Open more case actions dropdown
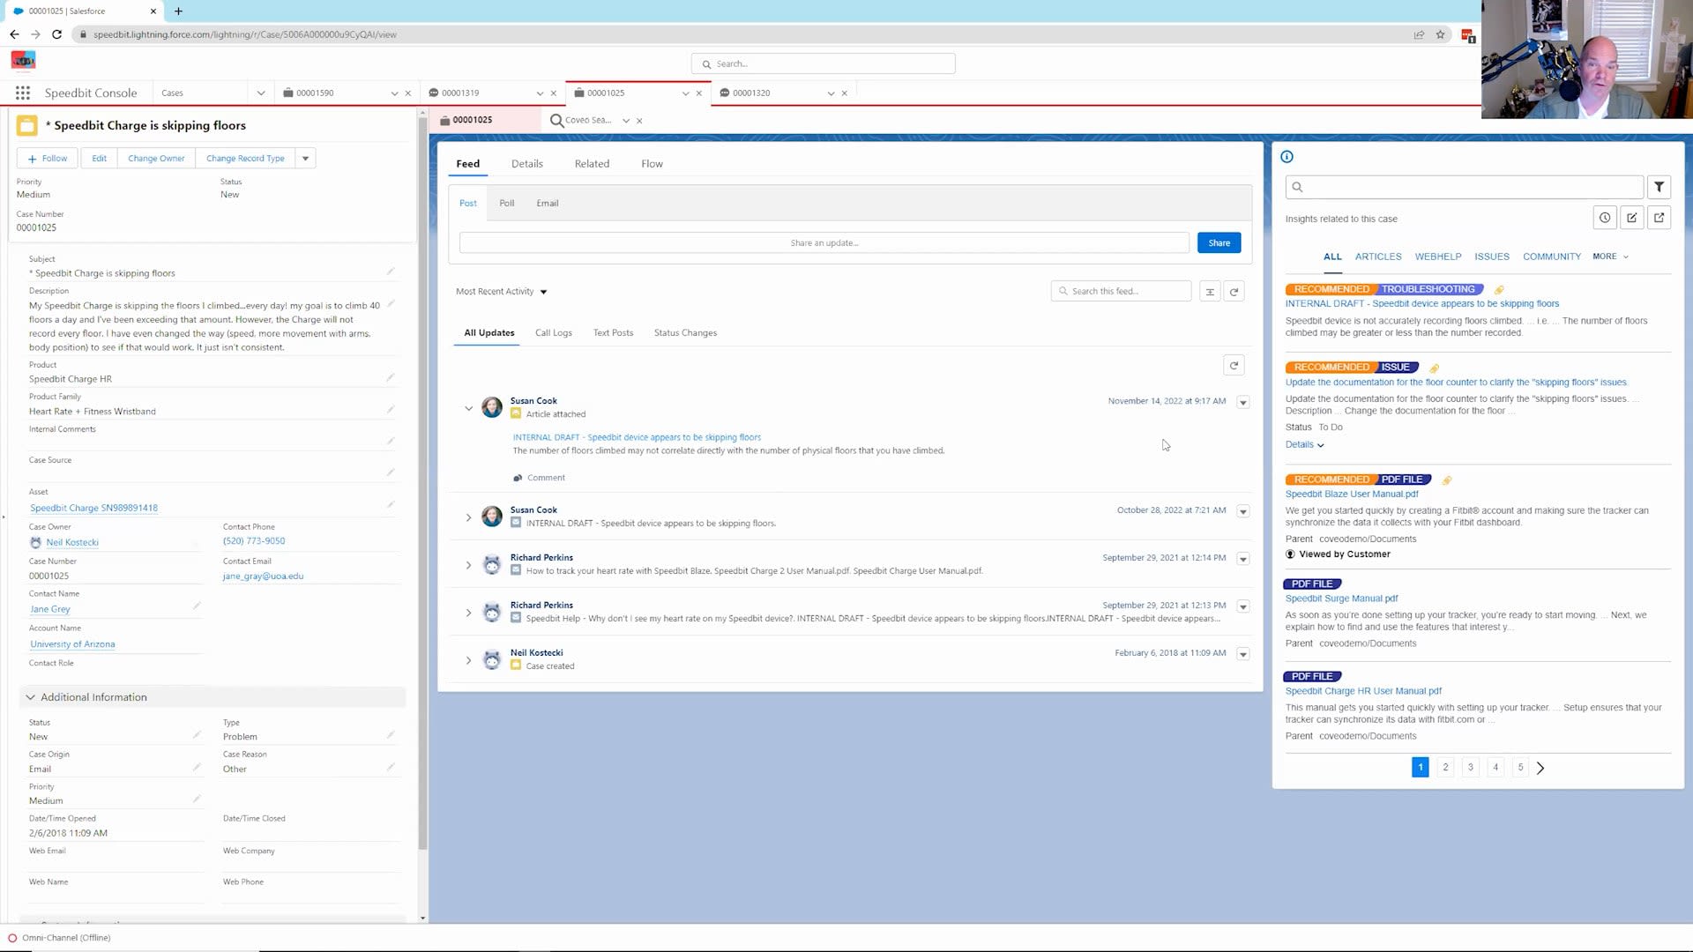 pos(305,159)
